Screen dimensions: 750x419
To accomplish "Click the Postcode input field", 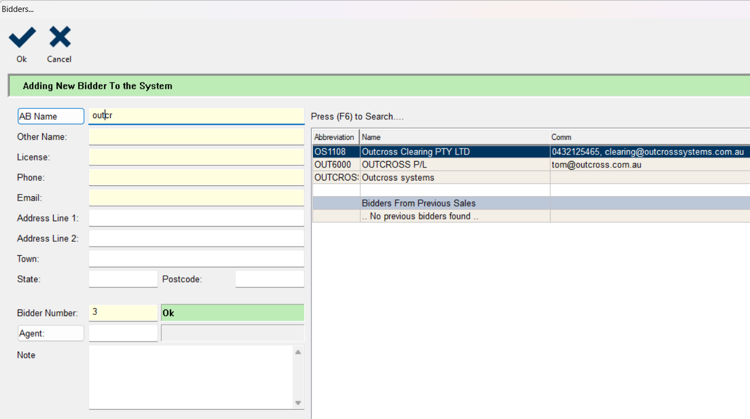I will 269,279.
